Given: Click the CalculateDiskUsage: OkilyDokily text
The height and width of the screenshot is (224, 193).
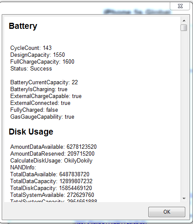Looking at the screenshot, I should click(x=51, y=160).
